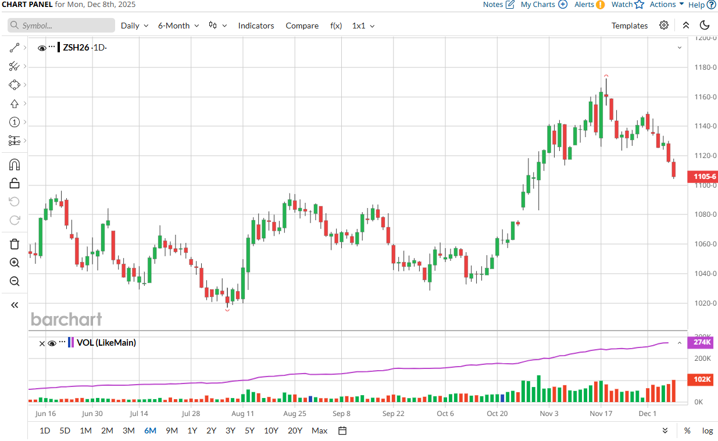Click the undo arrow in left toolbar
Viewport: 718px width, 441px height.
click(15, 202)
